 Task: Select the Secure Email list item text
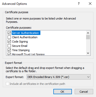click(x=20, y=46)
